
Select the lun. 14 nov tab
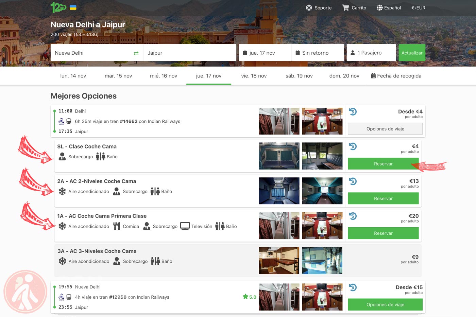pyautogui.click(x=73, y=76)
